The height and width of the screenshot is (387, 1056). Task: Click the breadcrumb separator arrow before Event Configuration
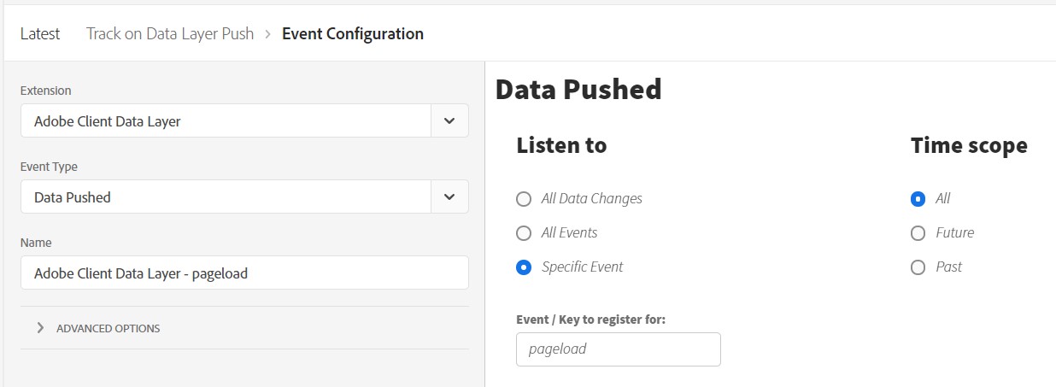[x=267, y=34]
